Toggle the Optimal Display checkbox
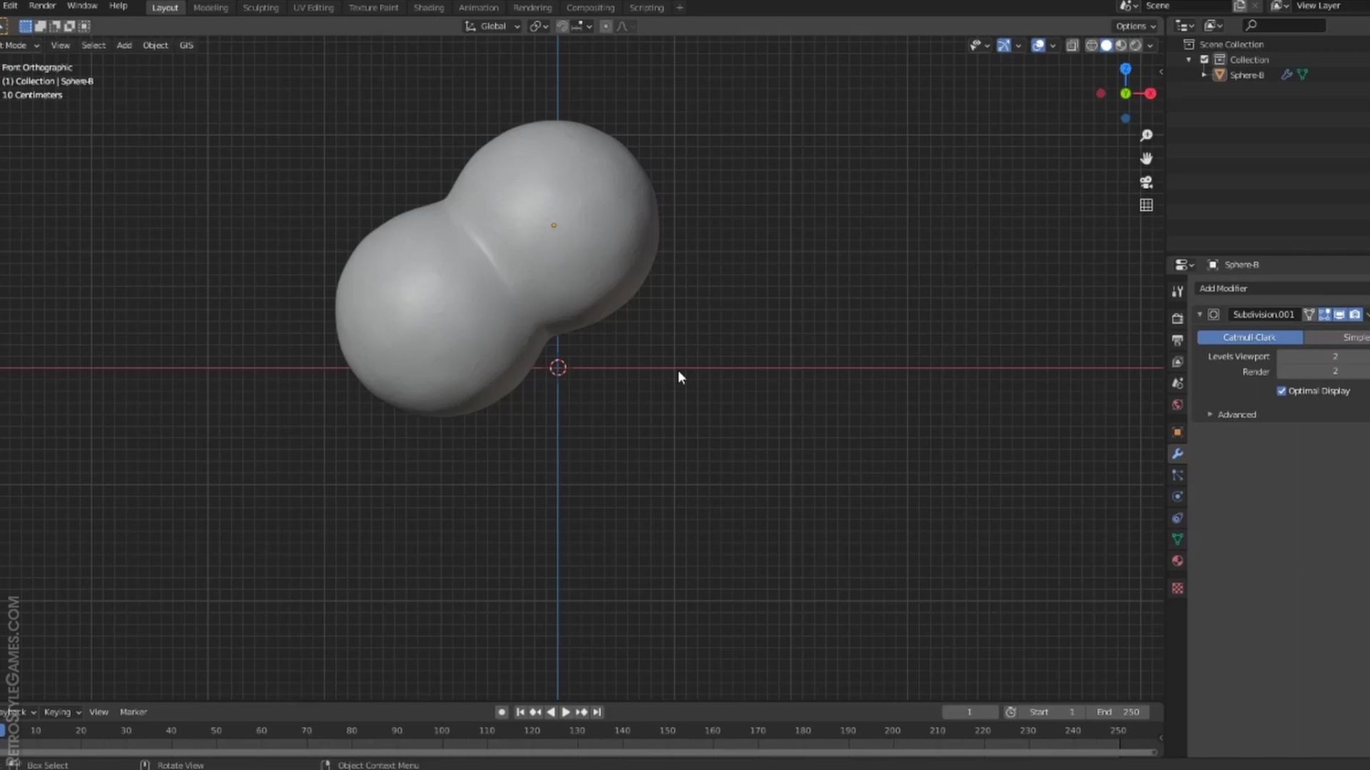The image size is (1370, 770). coord(1282,391)
